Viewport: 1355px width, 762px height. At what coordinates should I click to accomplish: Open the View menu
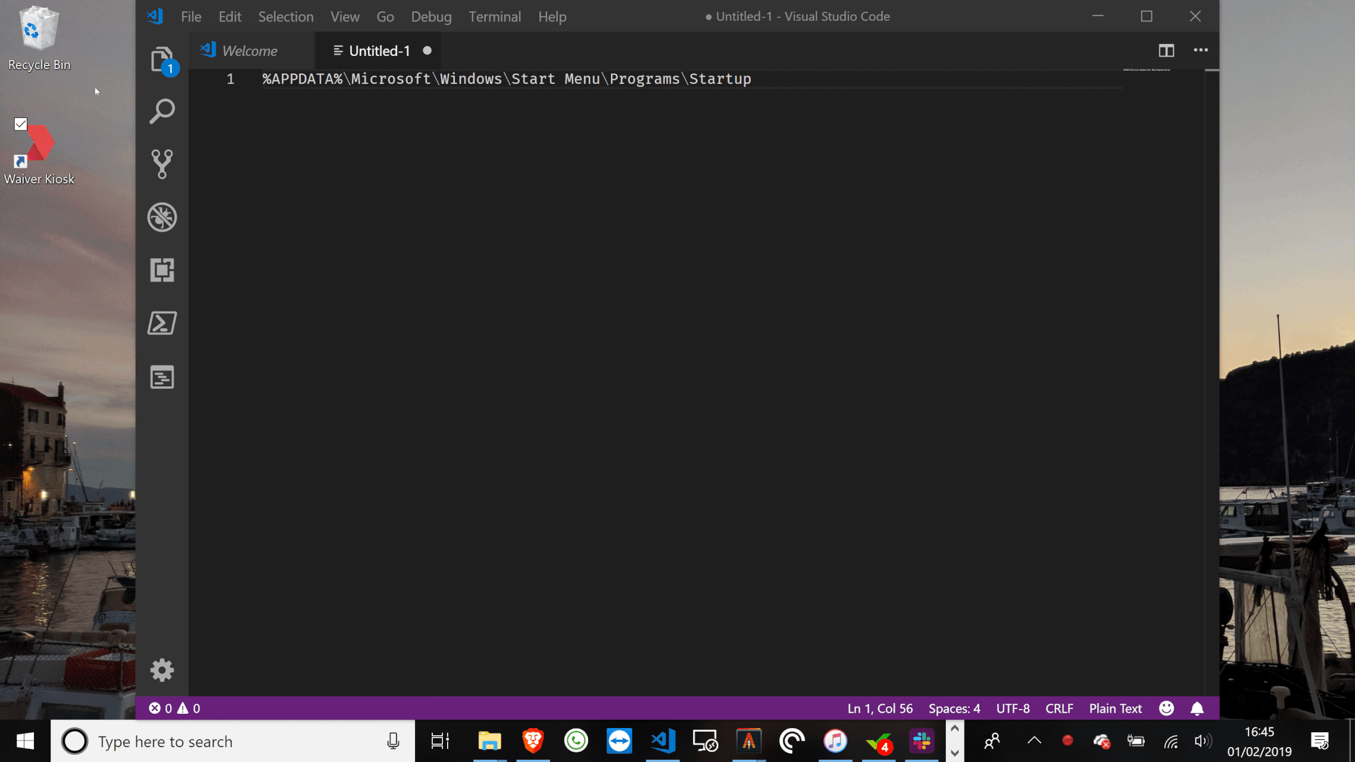point(345,17)
